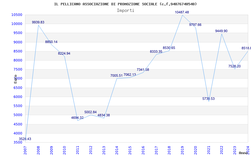The image size is (251, 156).
Task: Click the 2017 x-axis year label
Action: (156, 150)
